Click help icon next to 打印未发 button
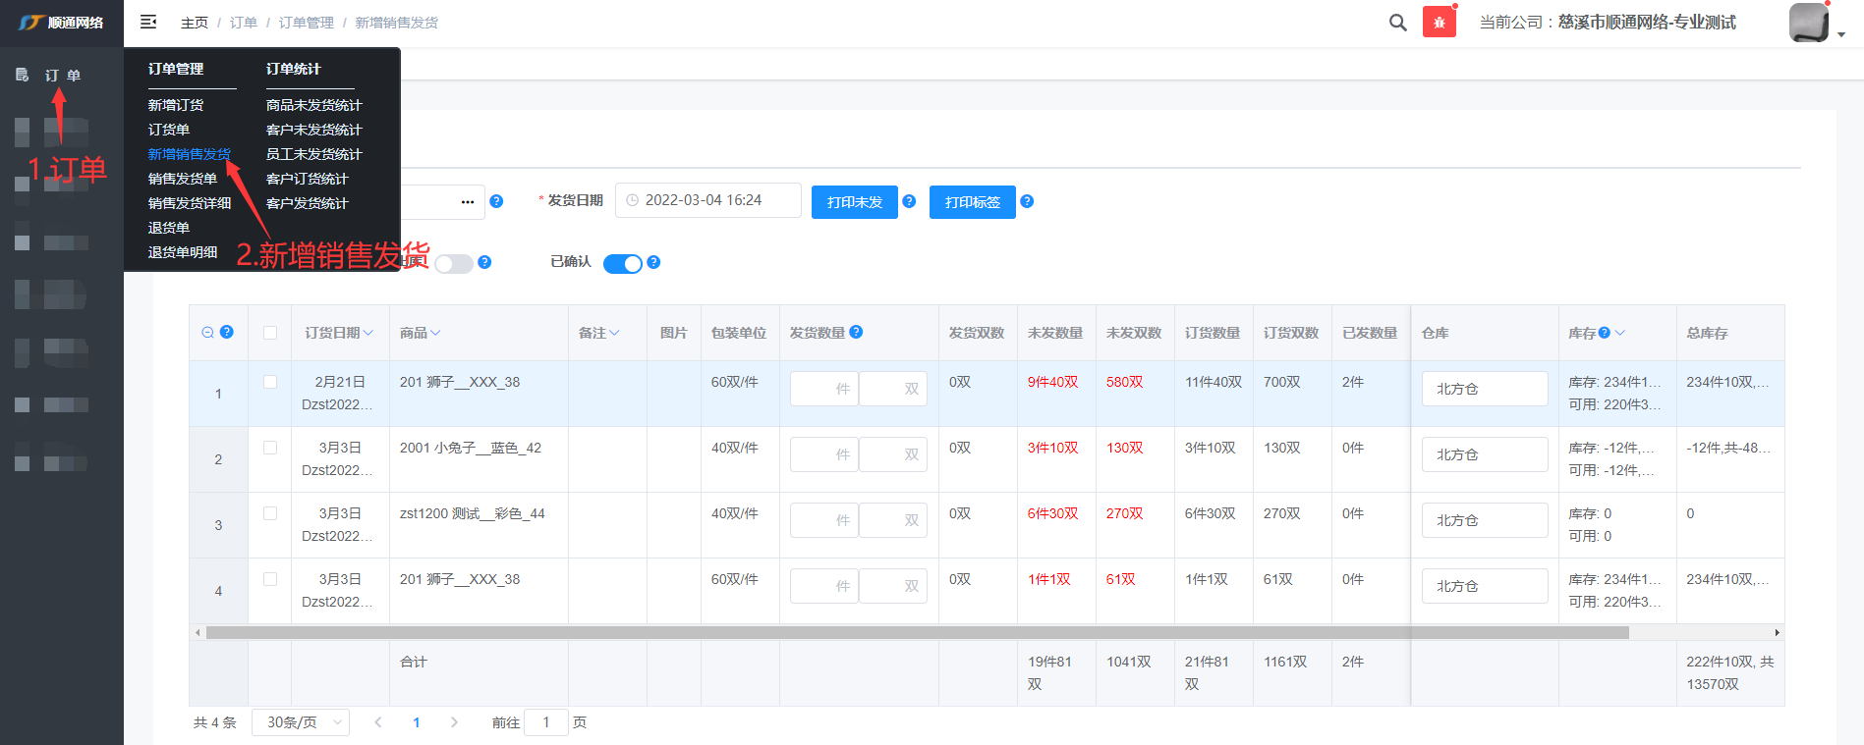The image size is (1864, 745). [x=909, y=201]
